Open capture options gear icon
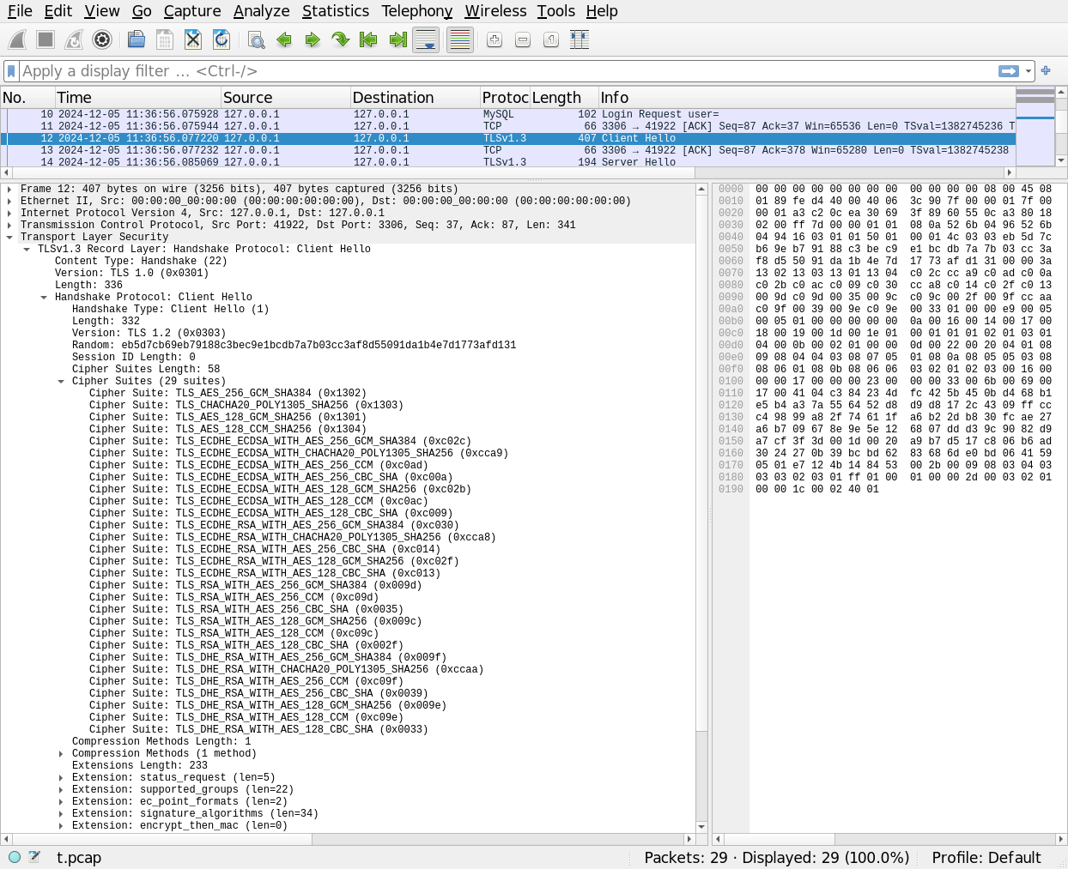 pyautogui.click(x=102, y=40)
